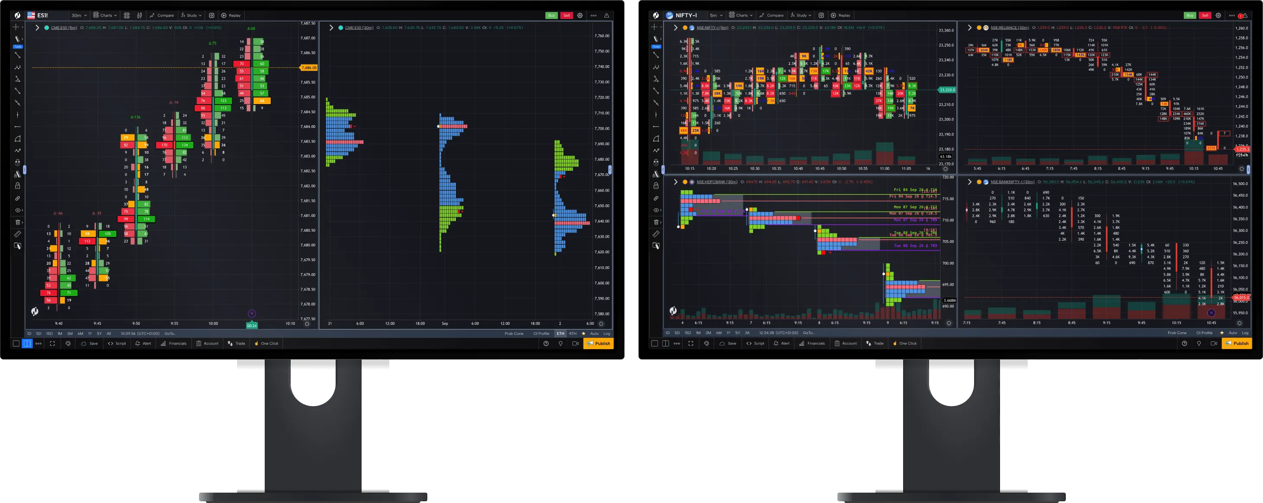The width and height of the screenshot is (1263, 503).
Task: Click the 7,686.00 price label on the ES1! axis
Action: click(308, 67)
